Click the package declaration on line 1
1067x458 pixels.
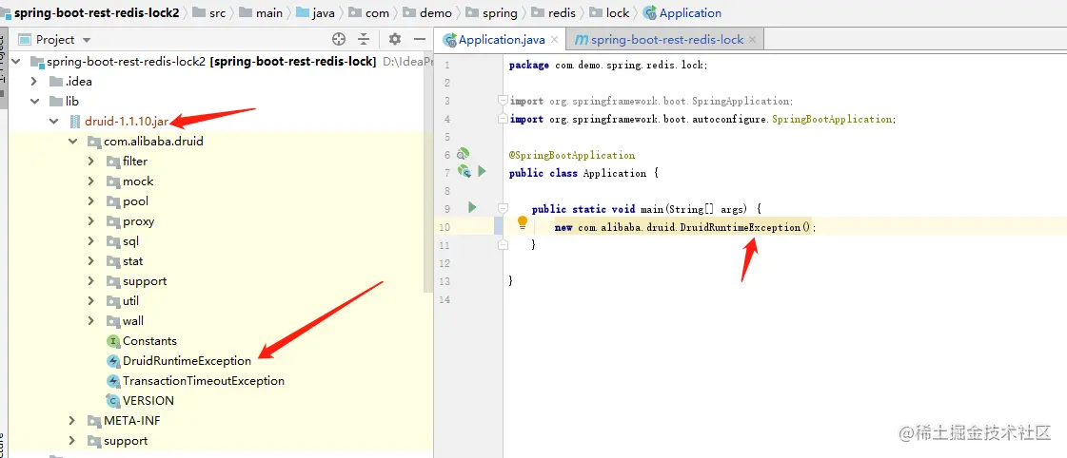click(608, 66)
